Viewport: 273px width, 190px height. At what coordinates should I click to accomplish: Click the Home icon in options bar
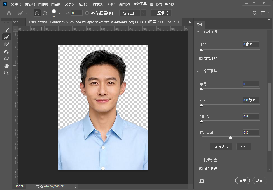tap(9, 13)
